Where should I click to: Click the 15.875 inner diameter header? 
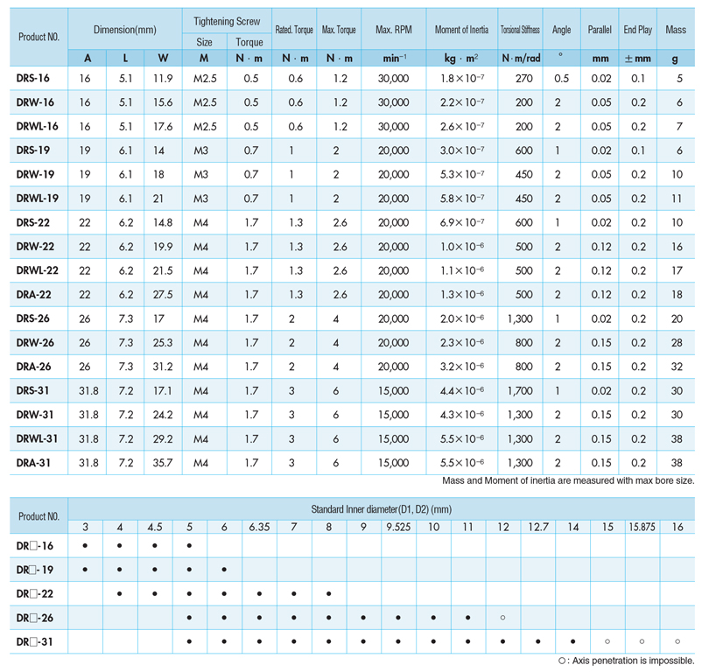(x=642, y=527)
